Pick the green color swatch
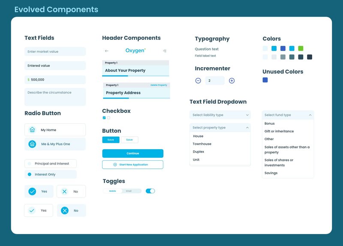The height and width of the screenshot is (246, 343). (x=301, y=48)
